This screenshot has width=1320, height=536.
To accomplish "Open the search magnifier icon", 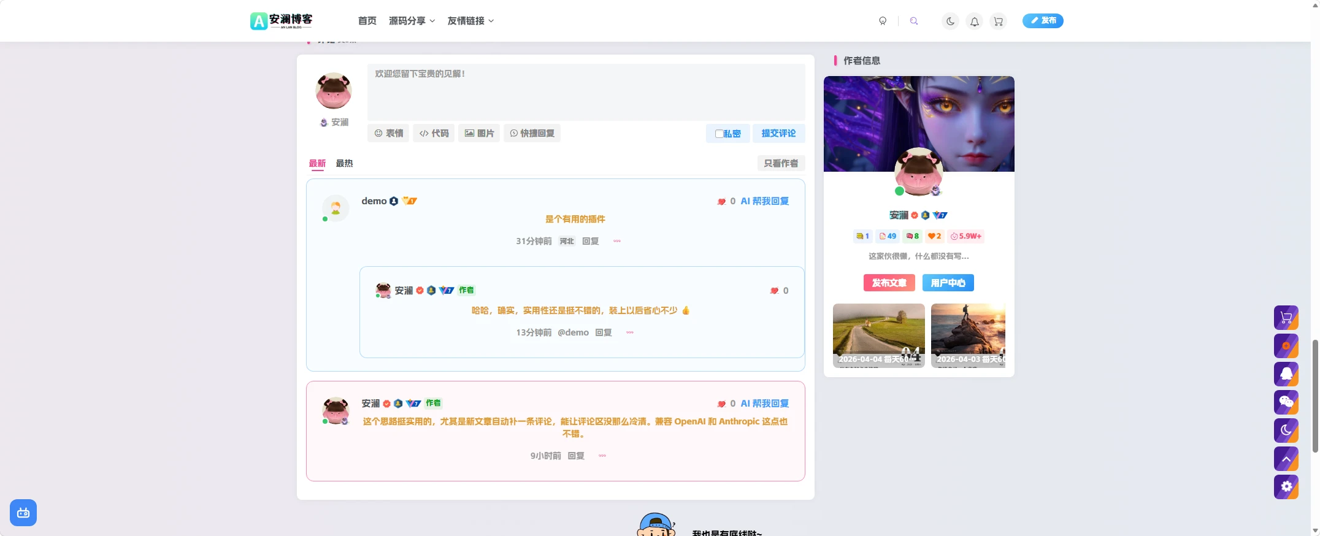I will (x=914, y=21).
